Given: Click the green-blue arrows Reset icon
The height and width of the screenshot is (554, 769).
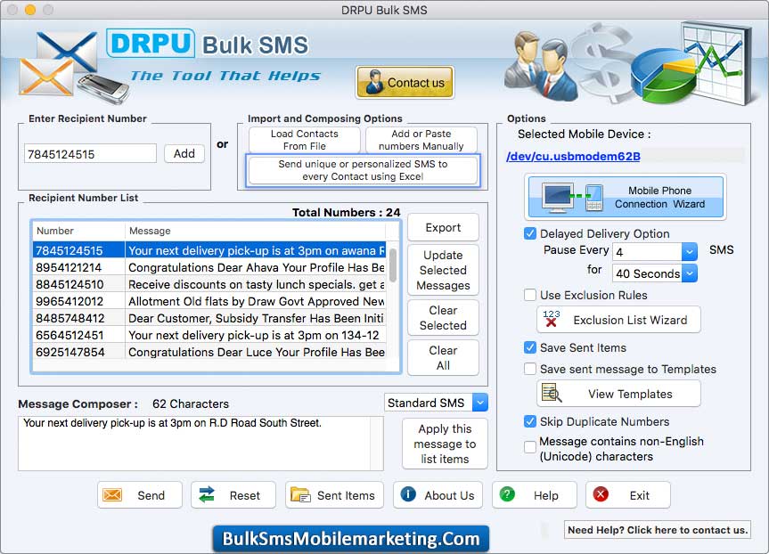Looking at the screenshot, I should pyautogui.click(x=207, y=494).
